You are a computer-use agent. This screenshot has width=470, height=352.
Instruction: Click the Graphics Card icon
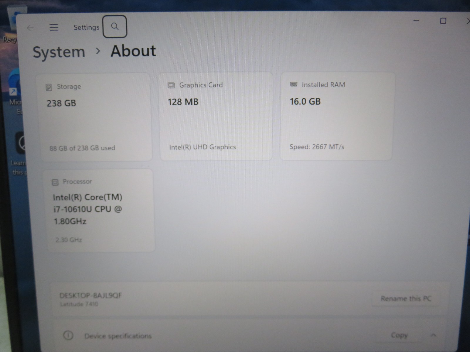point(171,85)
